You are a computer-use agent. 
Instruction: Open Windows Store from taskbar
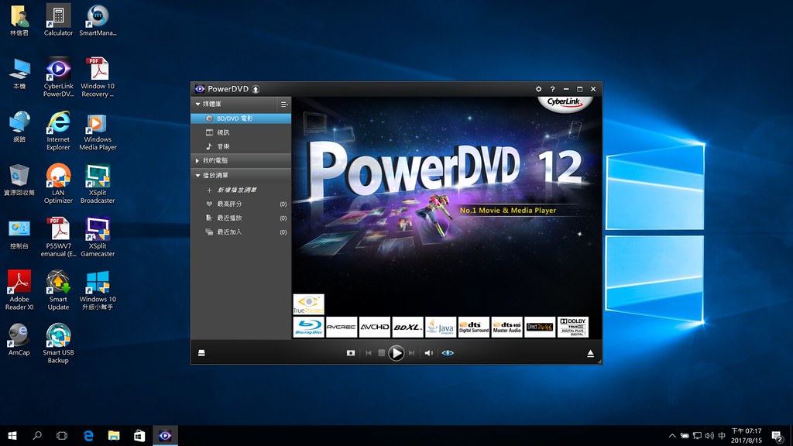point(139,436)
